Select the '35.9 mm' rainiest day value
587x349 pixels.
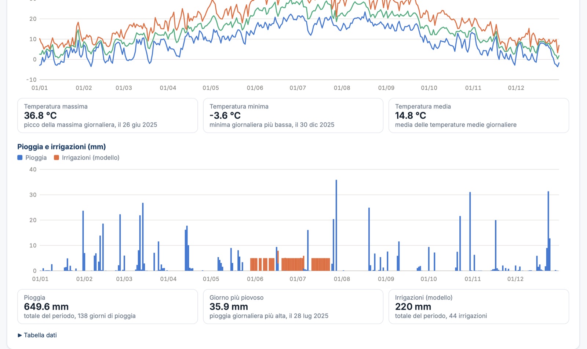(x=229, y=307)
